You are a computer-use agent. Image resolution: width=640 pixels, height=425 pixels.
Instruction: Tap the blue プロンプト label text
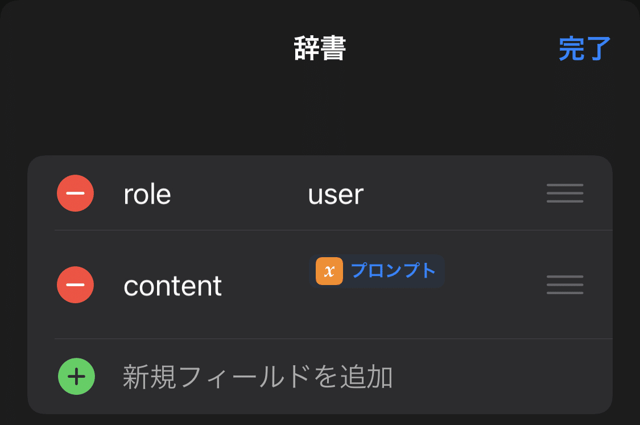pos(394,271)
